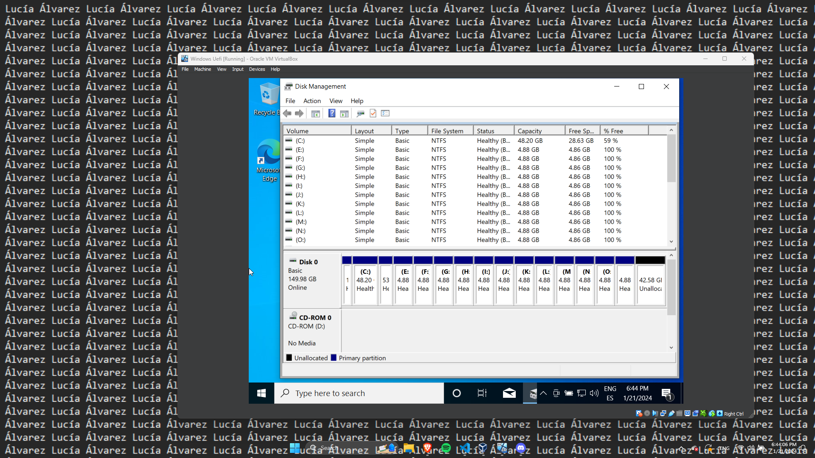
Task: Toggle the Show/Hide Console Tree icon
Action: click(x=315, y=113)
